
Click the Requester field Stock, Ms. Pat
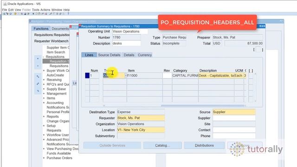tap(141, 118)
